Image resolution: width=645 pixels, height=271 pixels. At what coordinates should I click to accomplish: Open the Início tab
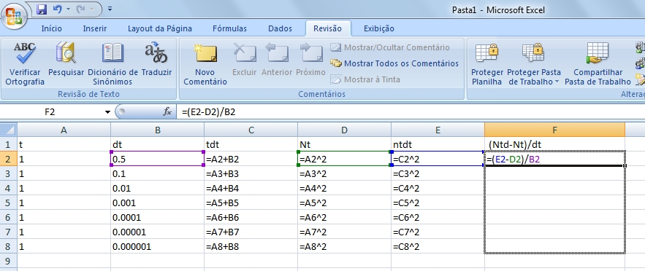(x=52, y=28)
